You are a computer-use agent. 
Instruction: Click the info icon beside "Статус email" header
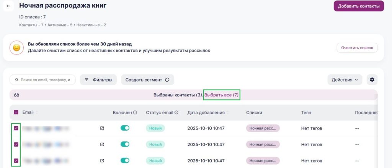176,113
